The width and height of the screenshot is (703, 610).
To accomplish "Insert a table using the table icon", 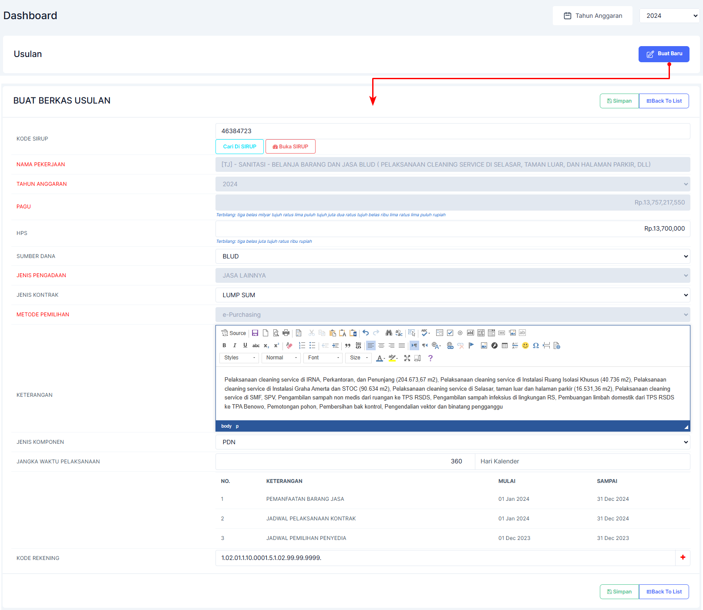I will click(x=505, y=346).
